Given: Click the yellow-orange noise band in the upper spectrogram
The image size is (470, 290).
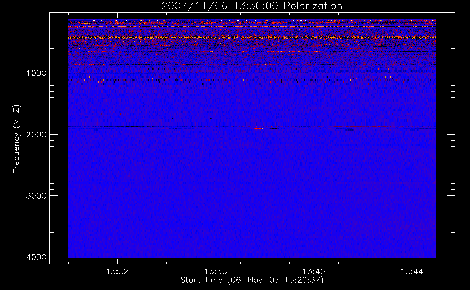Looking at the screenshot, I should point(252,37).
